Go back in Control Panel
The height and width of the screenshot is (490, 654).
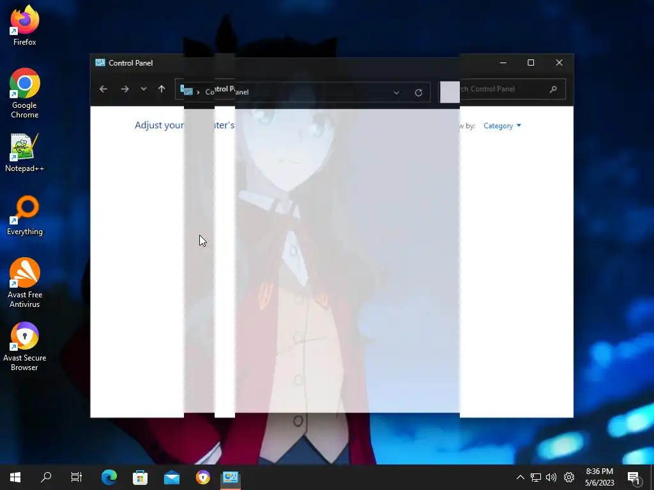(103, 89)
